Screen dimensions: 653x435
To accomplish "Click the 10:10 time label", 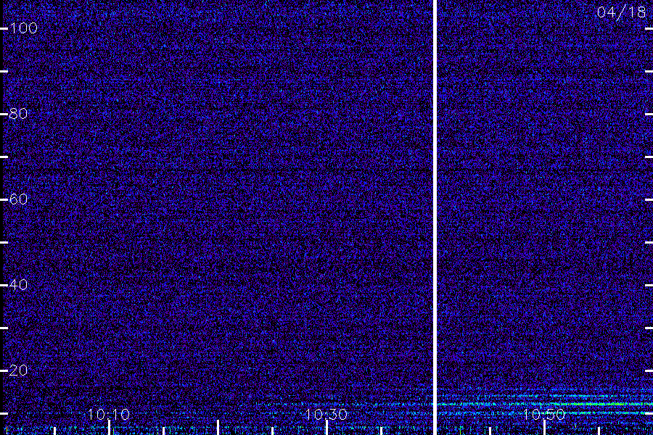I will click(109, 415).
